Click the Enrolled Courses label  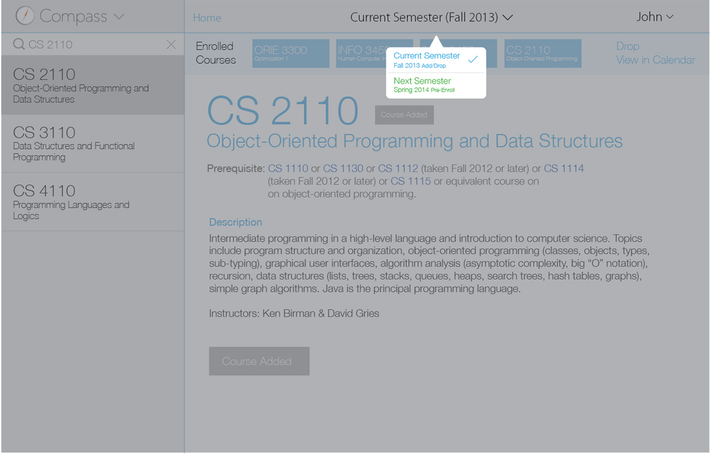[215, 53]
